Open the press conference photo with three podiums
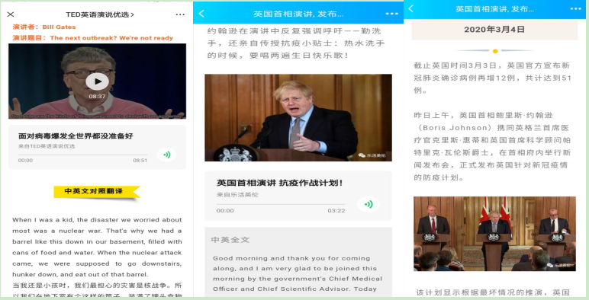Image resolution: width=589 pixels, height=300 pixels. click(494, 234)
